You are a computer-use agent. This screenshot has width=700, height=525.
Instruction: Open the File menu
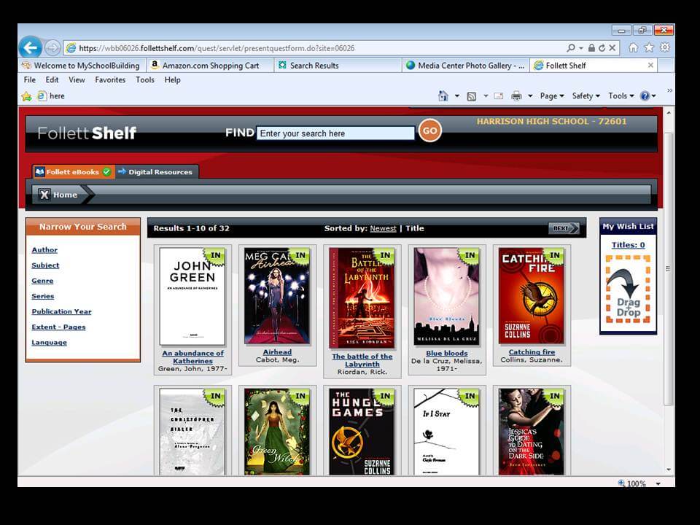pyautogui.click(x=30, y=80)
